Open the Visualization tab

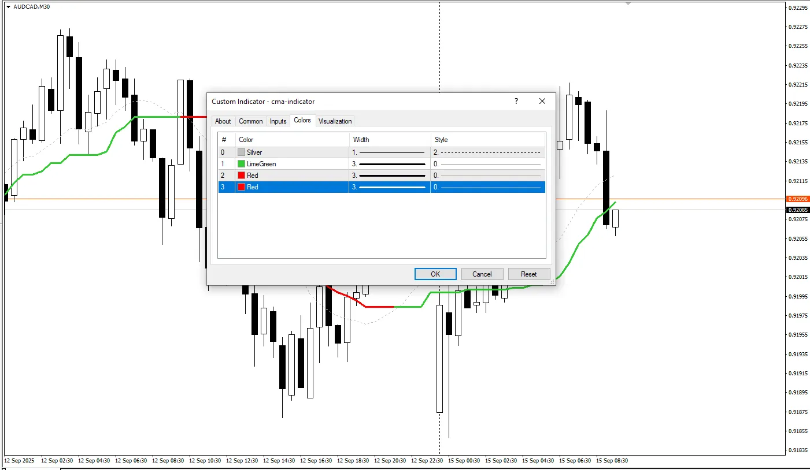pos(335,121)
